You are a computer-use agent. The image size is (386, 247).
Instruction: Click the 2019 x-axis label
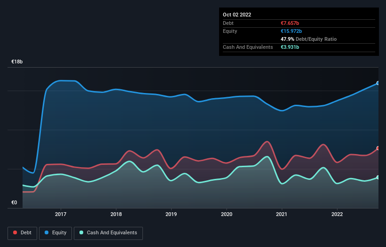coord(171,214)
